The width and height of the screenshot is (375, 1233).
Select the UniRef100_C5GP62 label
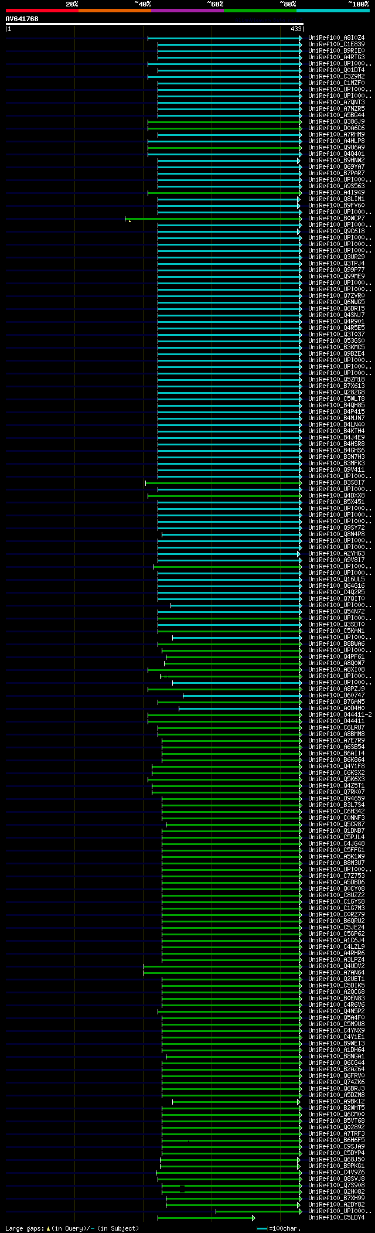pos(336,934)
